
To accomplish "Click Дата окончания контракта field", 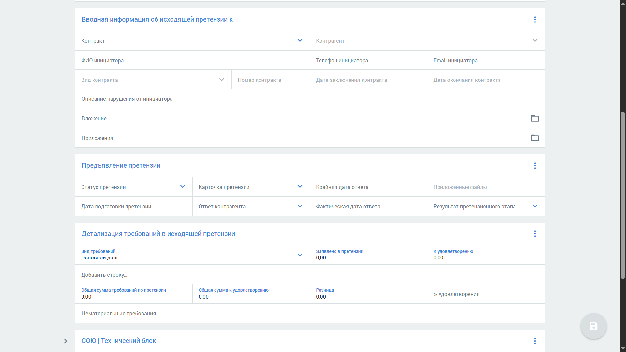I will click(x=486, y=80).
